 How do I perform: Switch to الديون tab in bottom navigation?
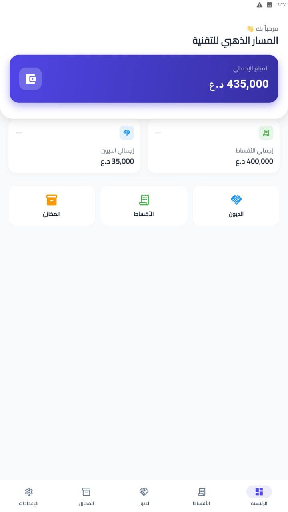(x=144, y=496)
